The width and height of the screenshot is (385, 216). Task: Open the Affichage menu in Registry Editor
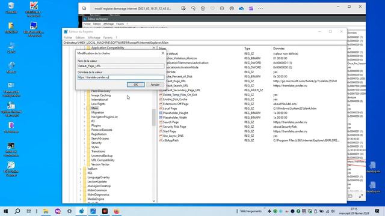tap(94, 38)
